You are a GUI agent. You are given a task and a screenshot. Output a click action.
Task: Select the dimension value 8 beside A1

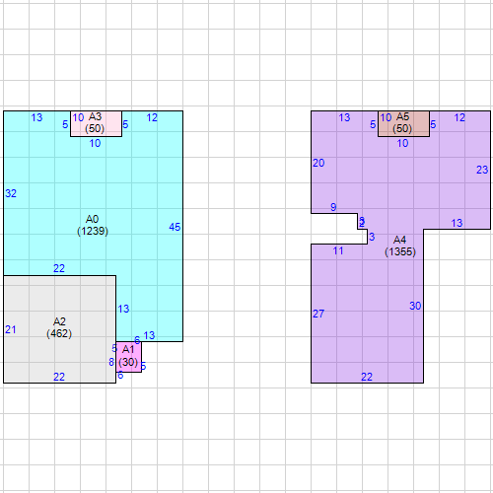tap(111, 362)
